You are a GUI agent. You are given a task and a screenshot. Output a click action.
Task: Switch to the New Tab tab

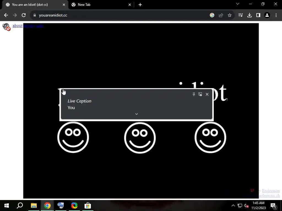point(101,5)
